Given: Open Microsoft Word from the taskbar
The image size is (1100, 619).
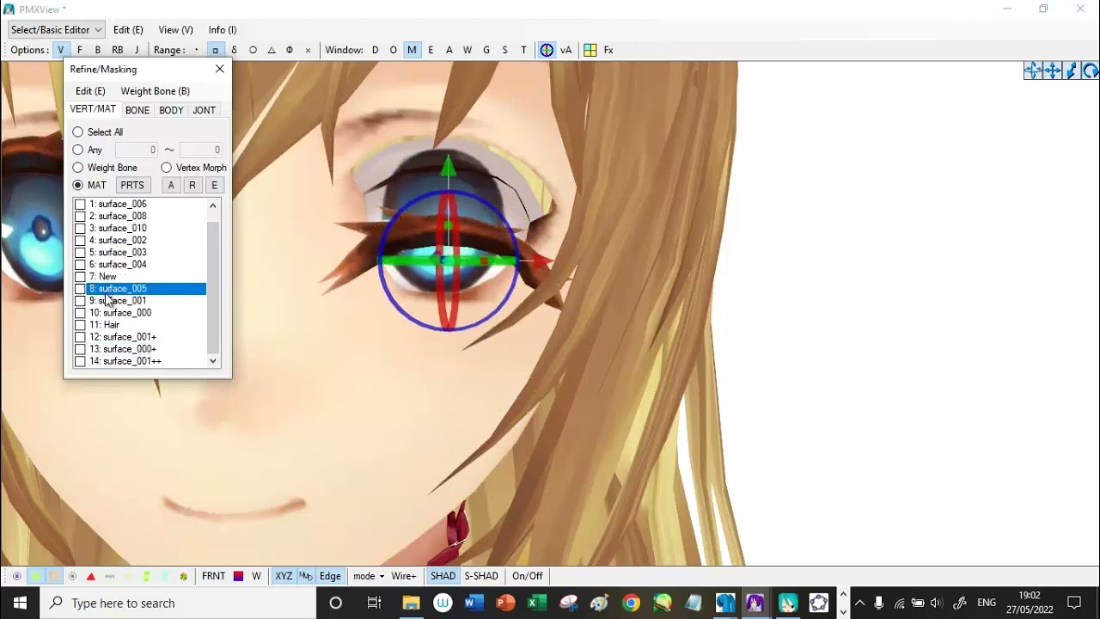Looking at the screenshot, I should pyautogui.click(x=474, y=603).
